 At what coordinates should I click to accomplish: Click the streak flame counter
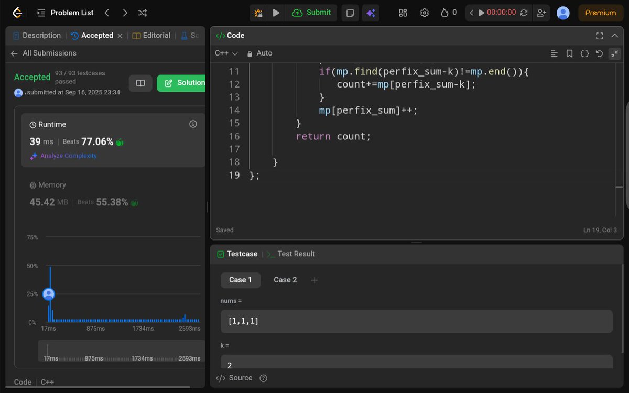pyautogui.click(x=449, y=13)
